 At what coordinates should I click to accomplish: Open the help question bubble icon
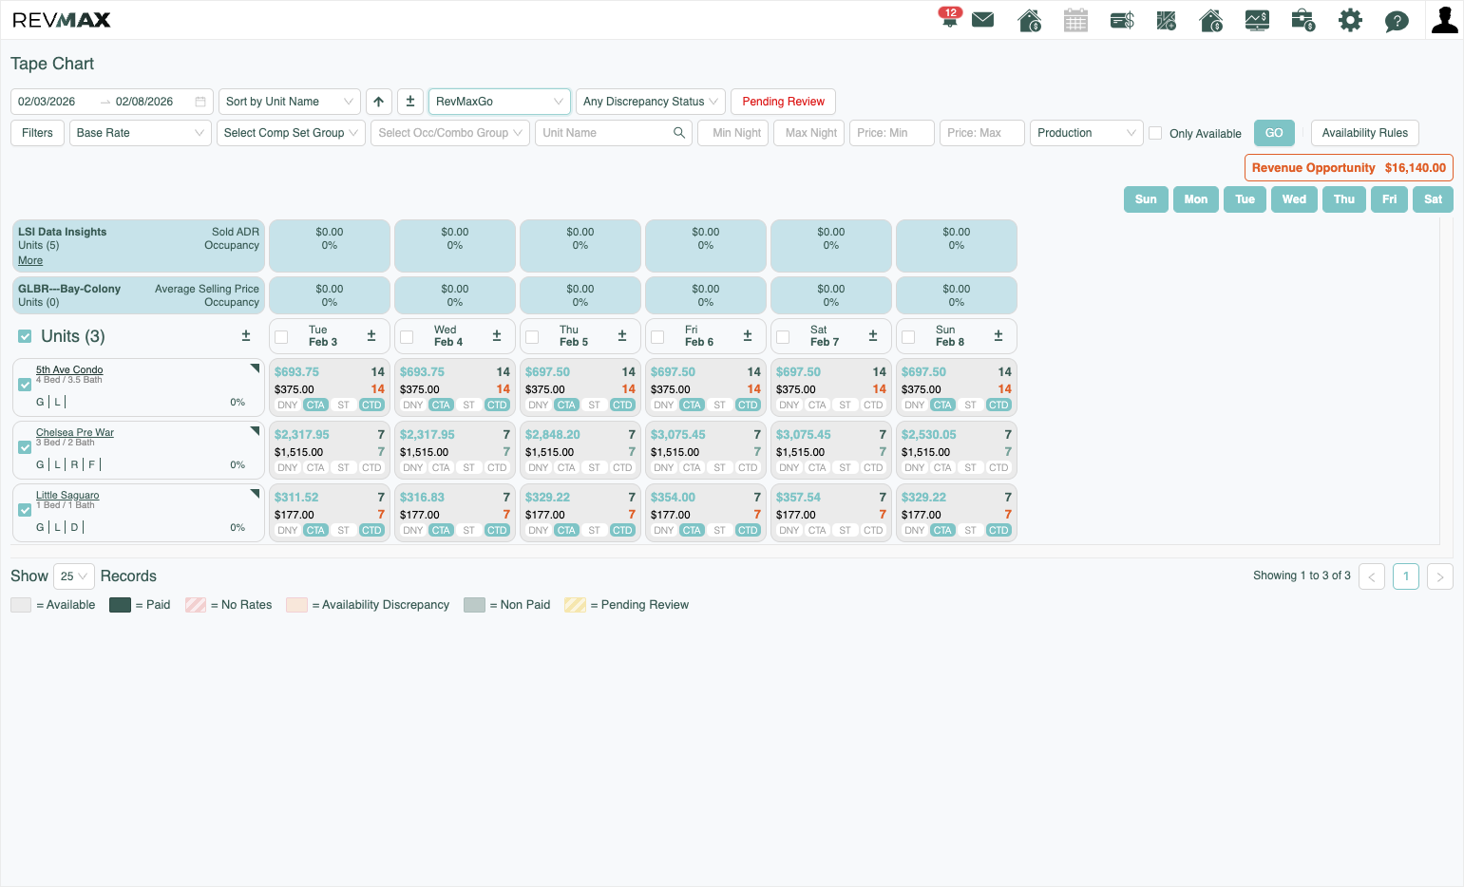coord(1397,21)
